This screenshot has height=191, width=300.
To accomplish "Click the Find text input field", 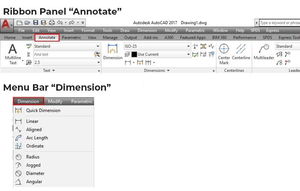I will pos(64,54).
